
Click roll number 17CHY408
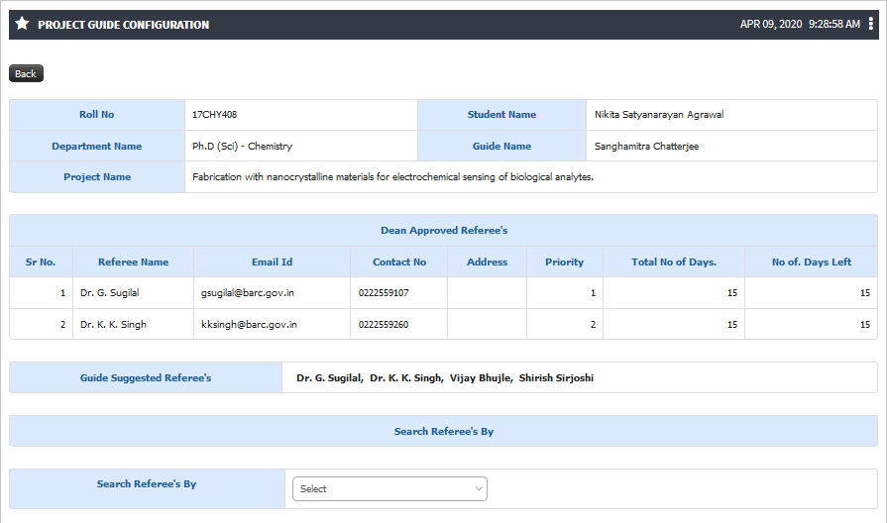[x=214, y=114]
